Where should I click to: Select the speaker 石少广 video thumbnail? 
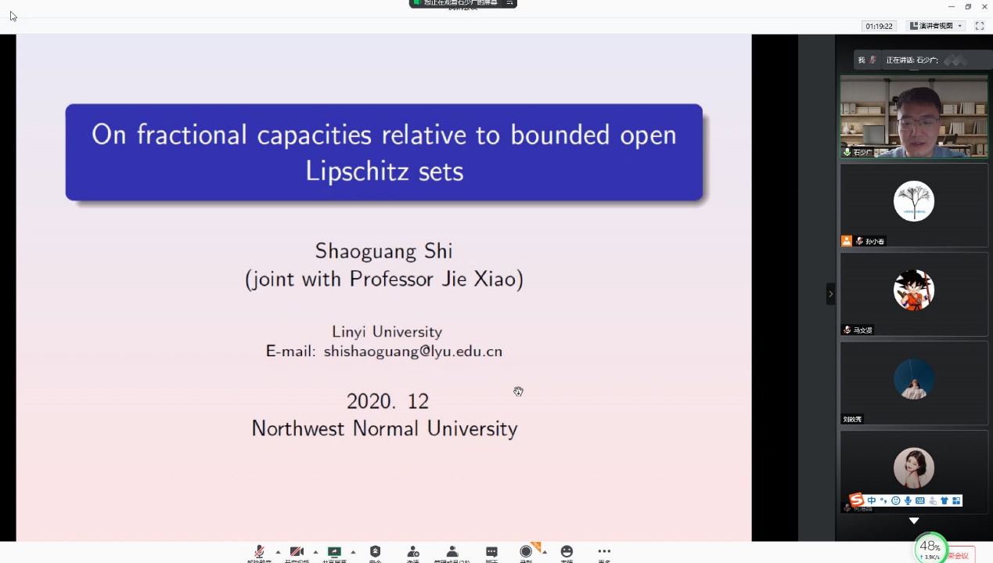[x=913, y=117]
